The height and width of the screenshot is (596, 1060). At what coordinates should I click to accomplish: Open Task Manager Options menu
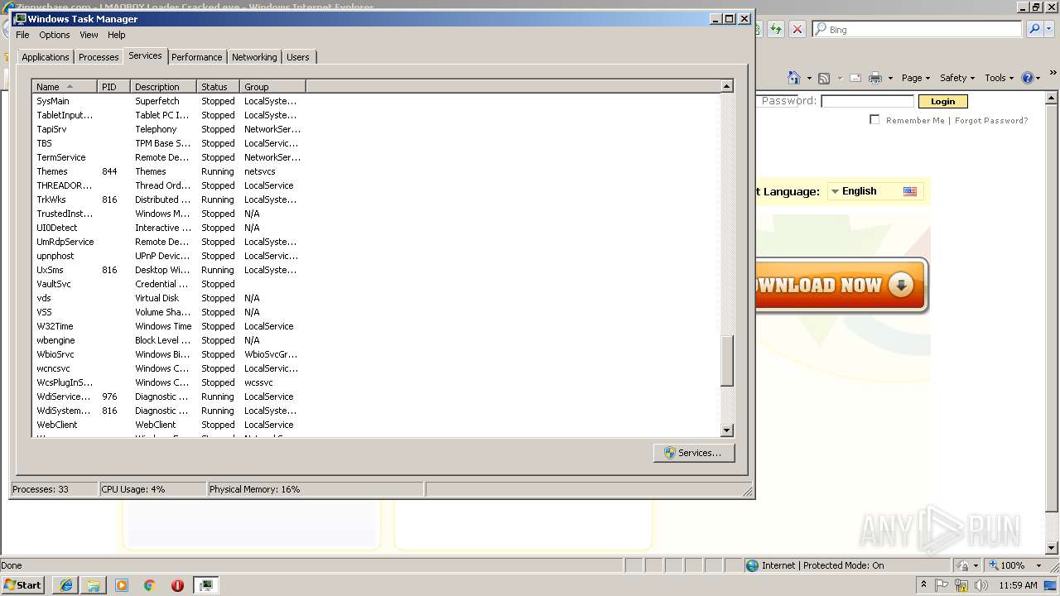[x=54, y=35]
